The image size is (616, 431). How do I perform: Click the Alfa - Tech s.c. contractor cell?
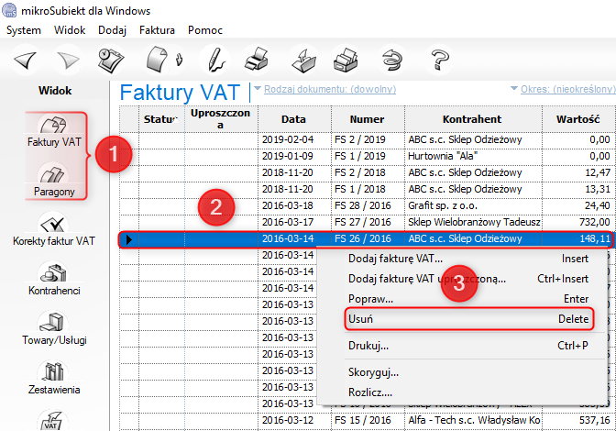[x=473, y=420]
